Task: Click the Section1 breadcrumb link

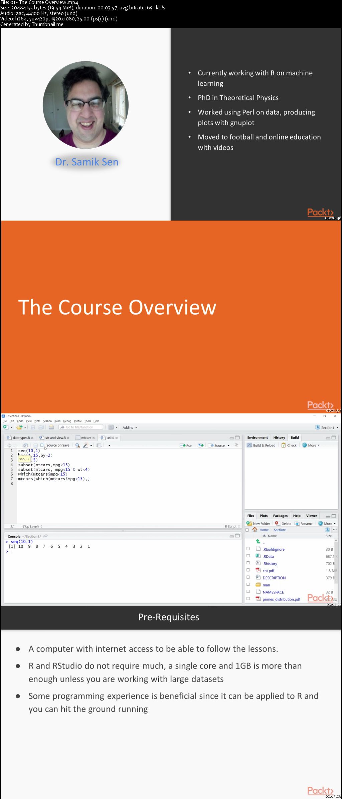Action: (280, 530)
